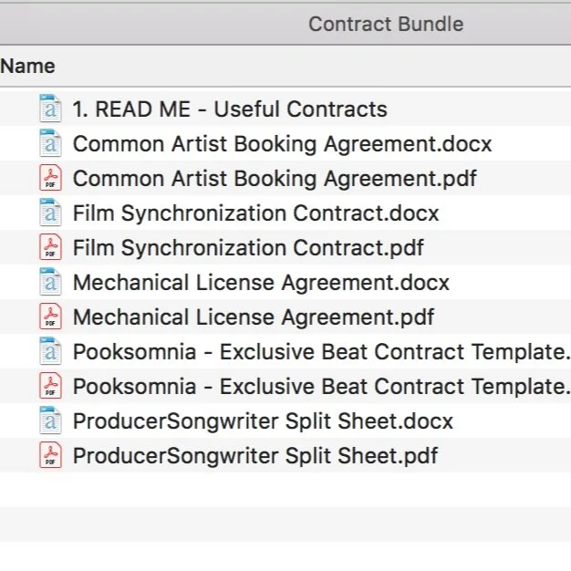
Task: Select the Mechanical License Agreement.docx filename
Action: (261, 282)
